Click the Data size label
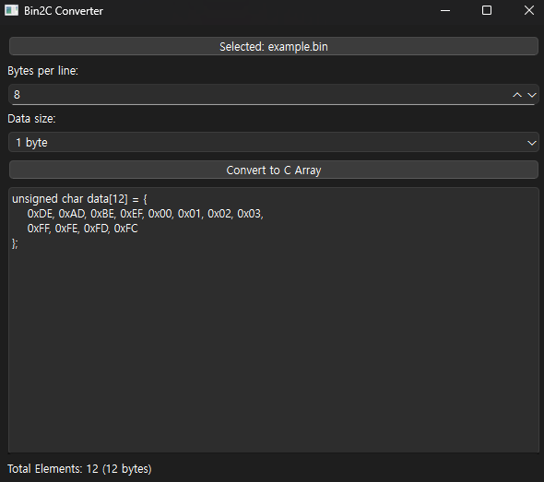The height and width of the screenshot is (482, 544). point(31,119)
